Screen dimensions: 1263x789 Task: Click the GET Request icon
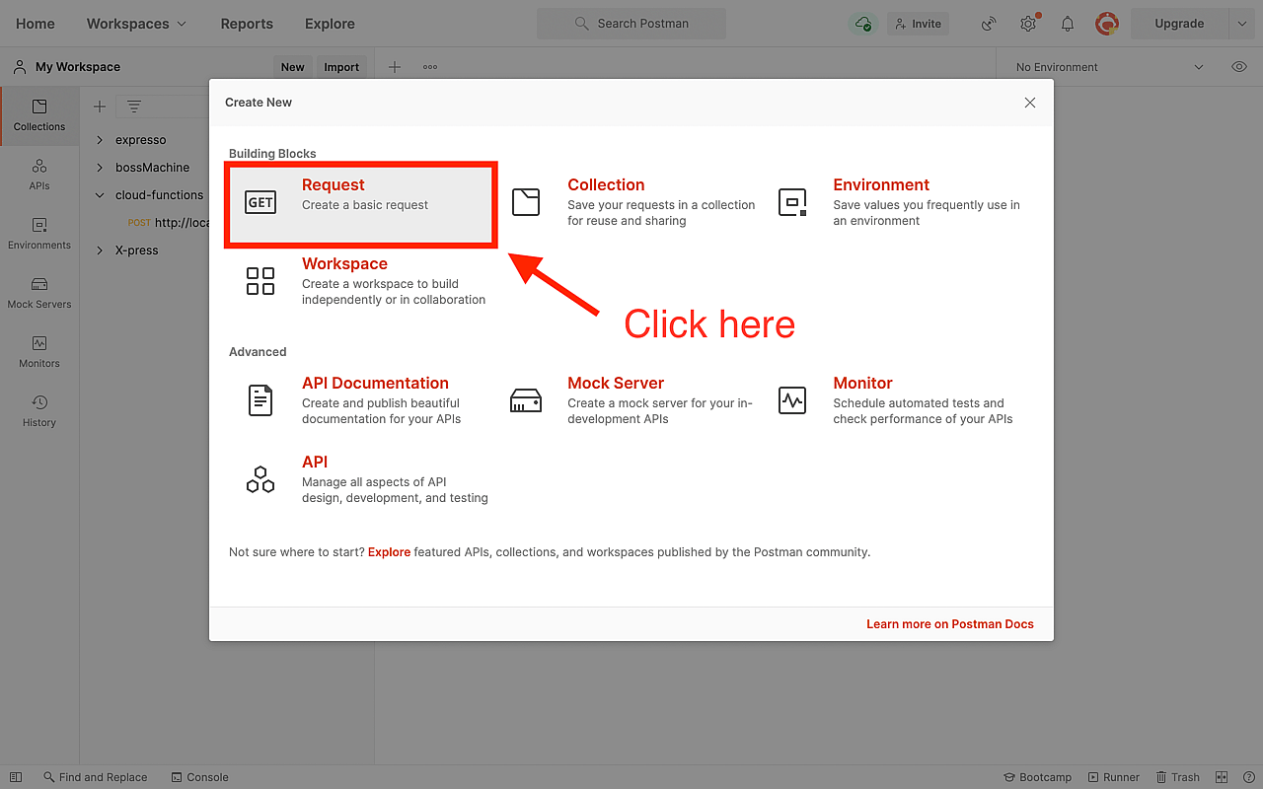tap(260, 202)
